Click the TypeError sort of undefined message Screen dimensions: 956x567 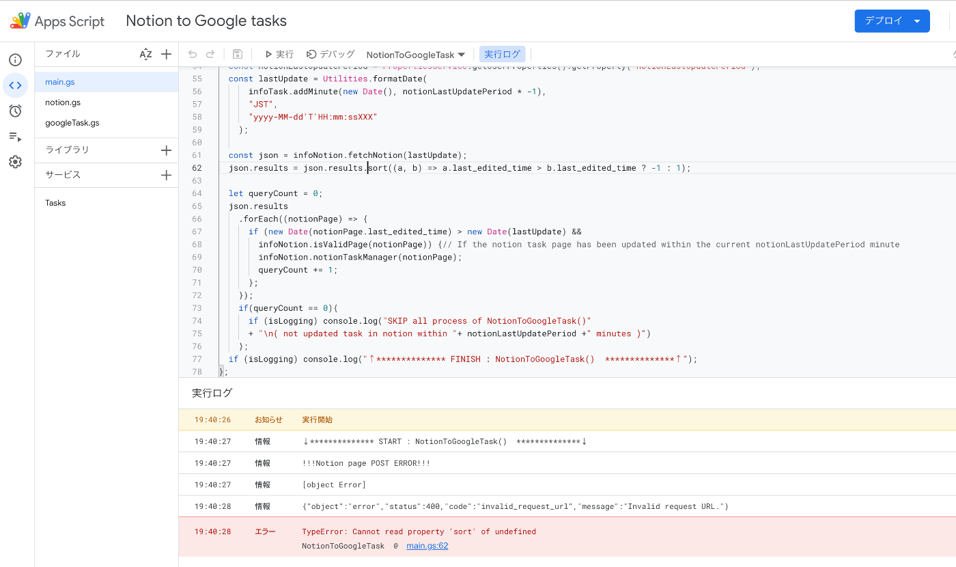419,531
